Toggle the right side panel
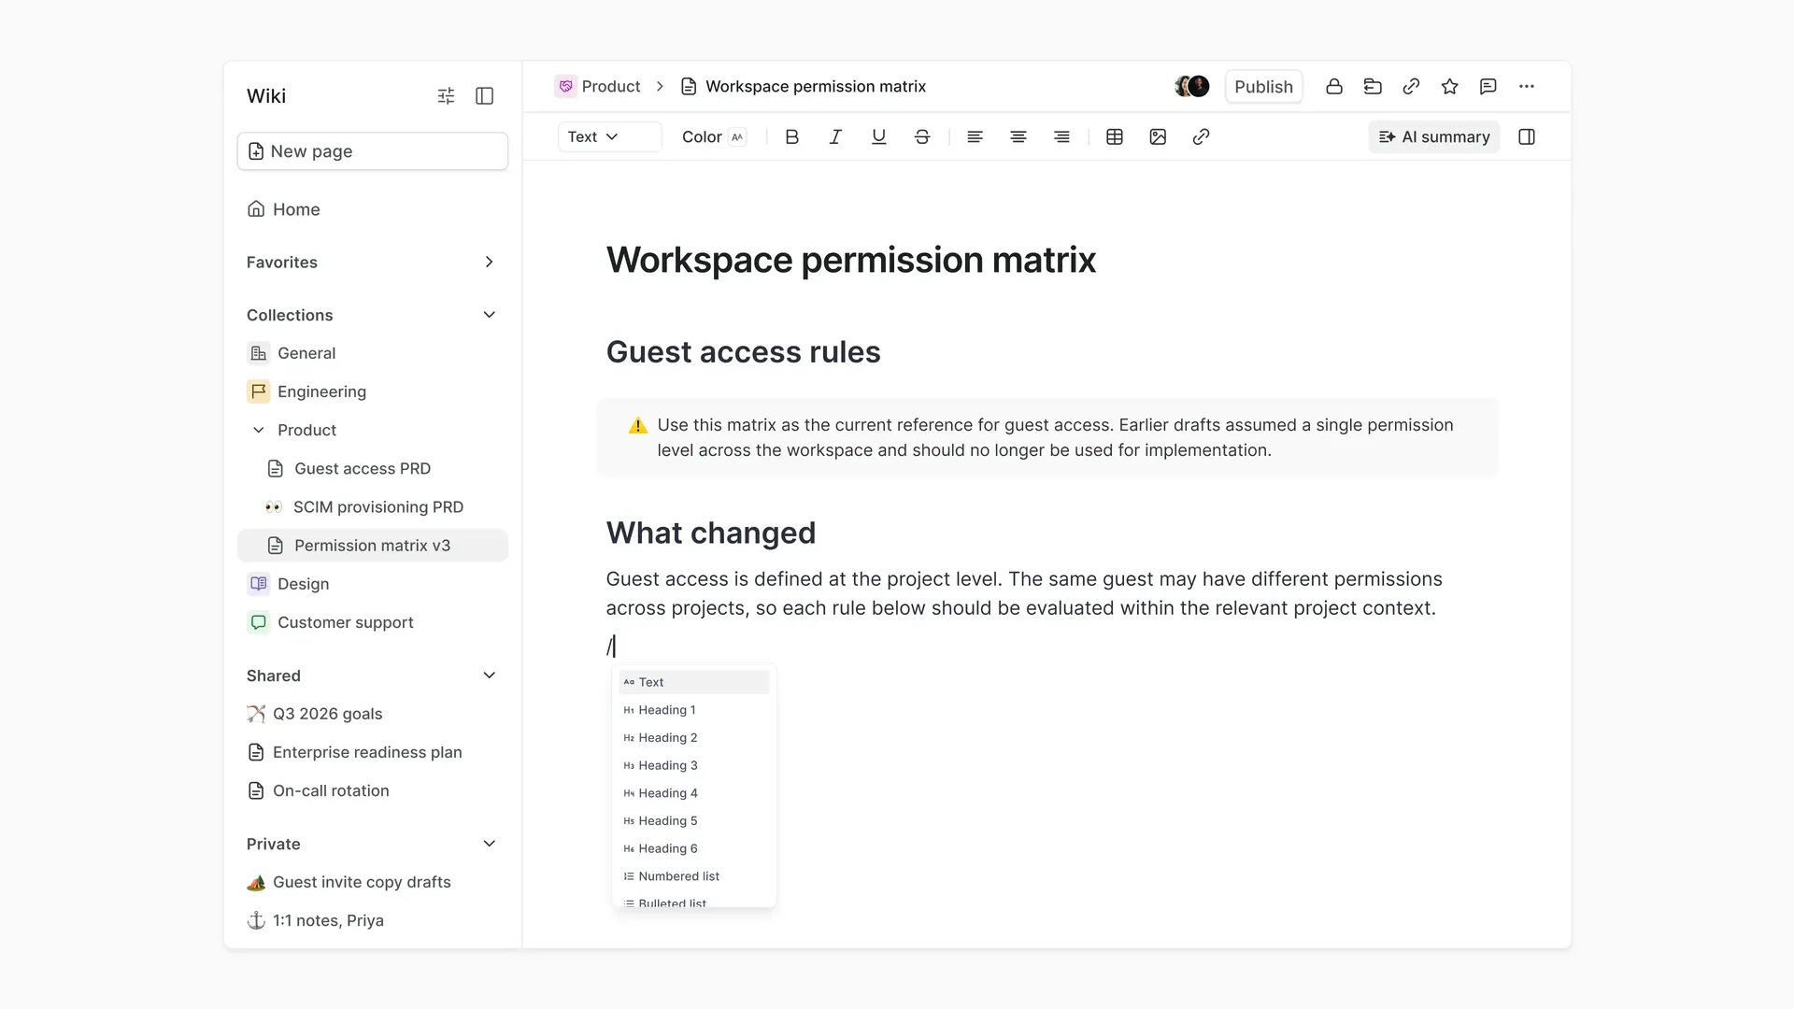This screenshot has width=1794, height=1009. (x=1527, y=137)
